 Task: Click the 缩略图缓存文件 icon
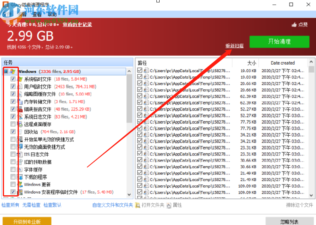(x=20, y=94)
